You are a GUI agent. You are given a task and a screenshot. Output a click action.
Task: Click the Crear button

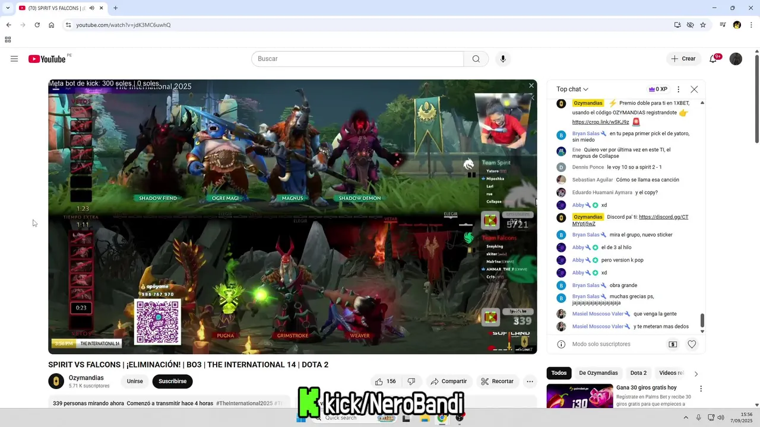click(x=683, y=59)
